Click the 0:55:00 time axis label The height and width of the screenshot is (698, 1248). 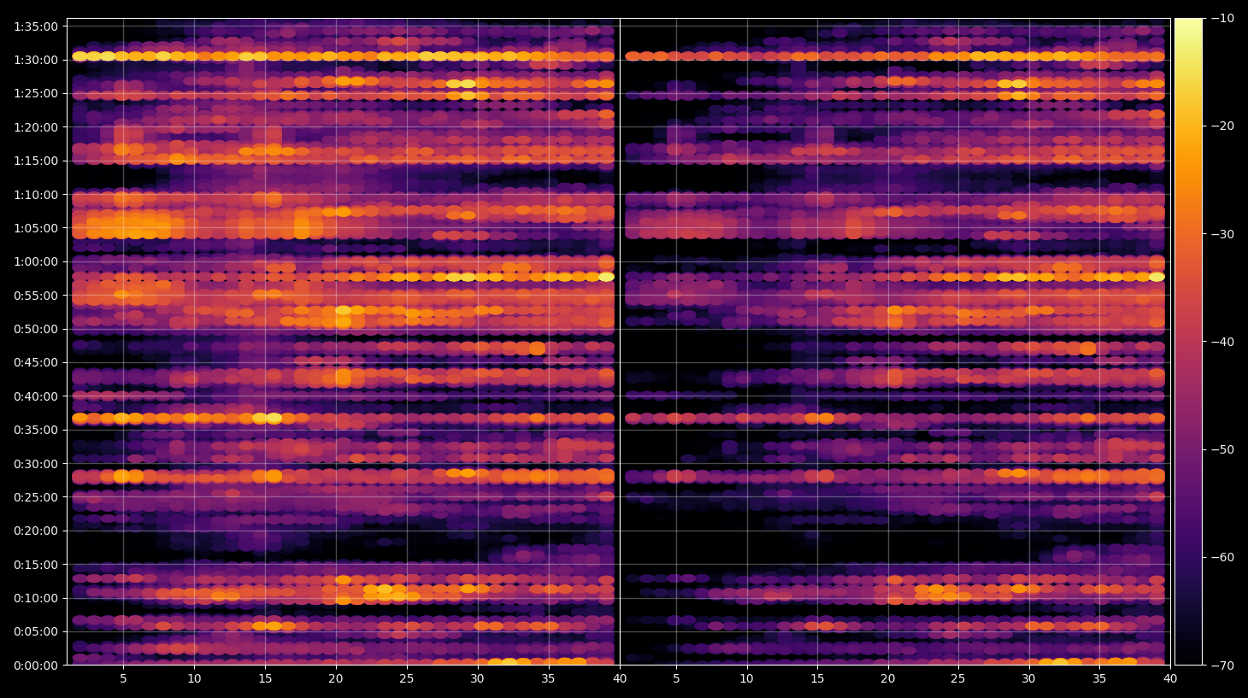pyautogui.click(x=36, y=296)
